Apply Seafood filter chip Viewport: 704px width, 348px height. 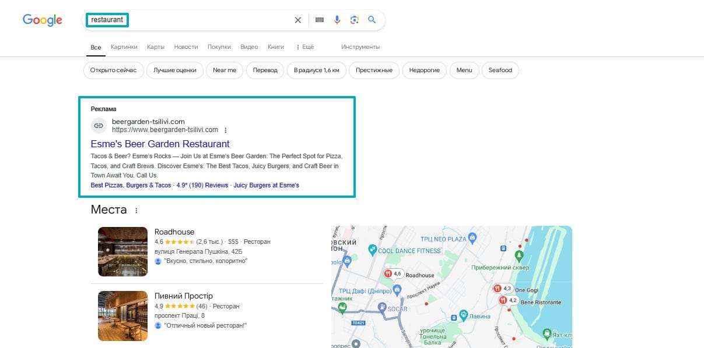click(500, 70)
